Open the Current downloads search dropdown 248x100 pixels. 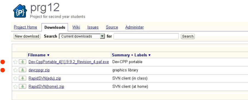click(x=82, y=36)
